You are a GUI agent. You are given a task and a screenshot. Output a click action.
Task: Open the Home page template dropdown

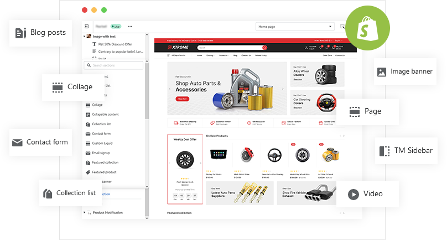point(295,26)
